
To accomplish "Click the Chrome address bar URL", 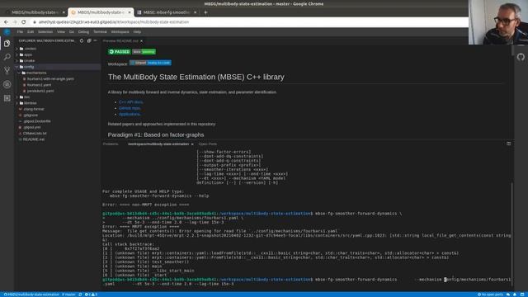I will tap(114, 22).
